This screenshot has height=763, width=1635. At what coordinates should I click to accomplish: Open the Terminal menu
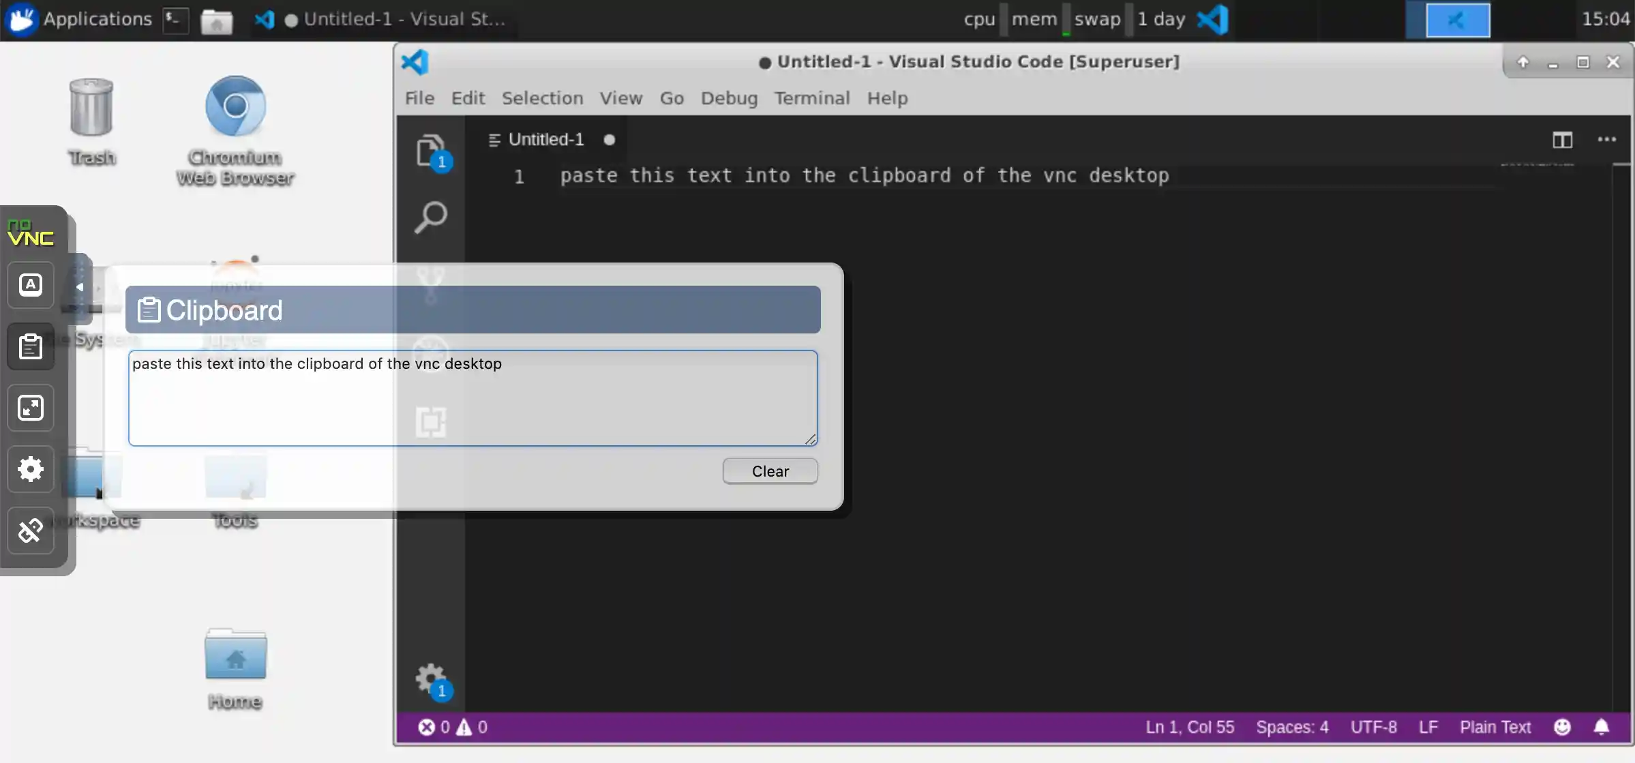pyautogui.click(x=811, y=98)
